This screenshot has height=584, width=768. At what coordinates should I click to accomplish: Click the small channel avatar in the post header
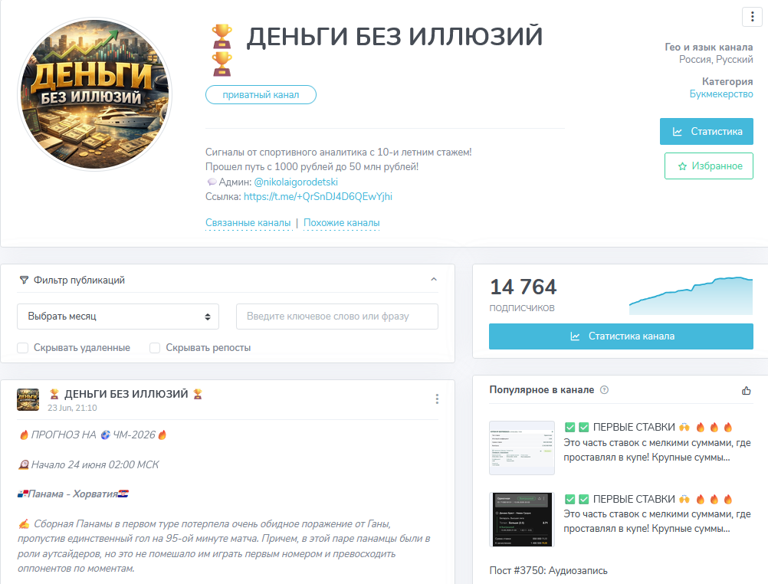tap(28, 399)
